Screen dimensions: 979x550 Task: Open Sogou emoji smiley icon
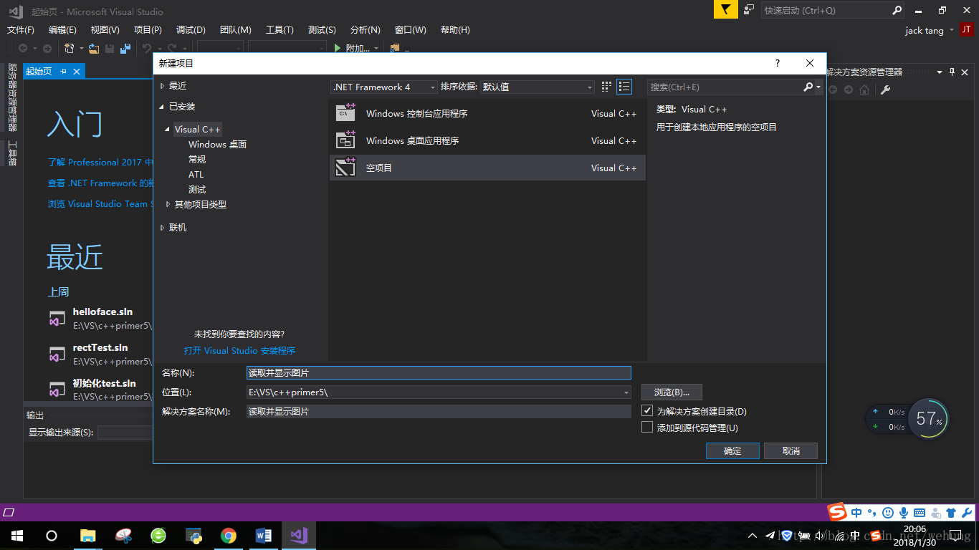click(888, 512)
